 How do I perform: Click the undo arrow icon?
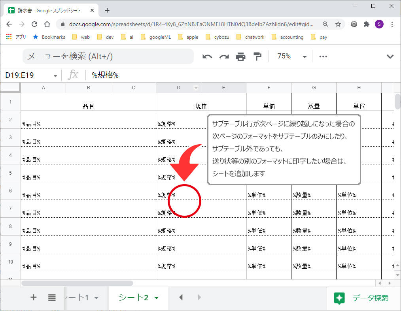click(x=207, y=57)
